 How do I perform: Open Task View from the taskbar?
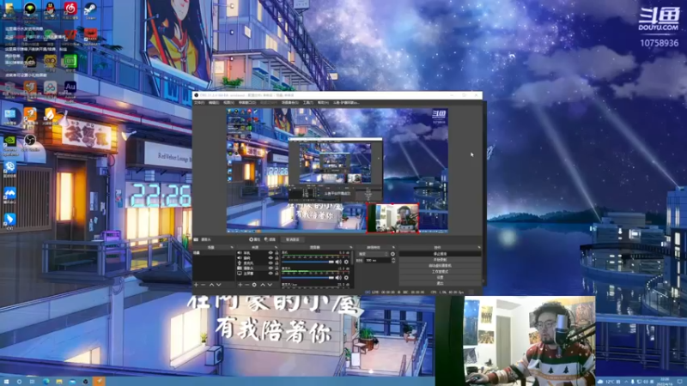(x=32, y=382)
